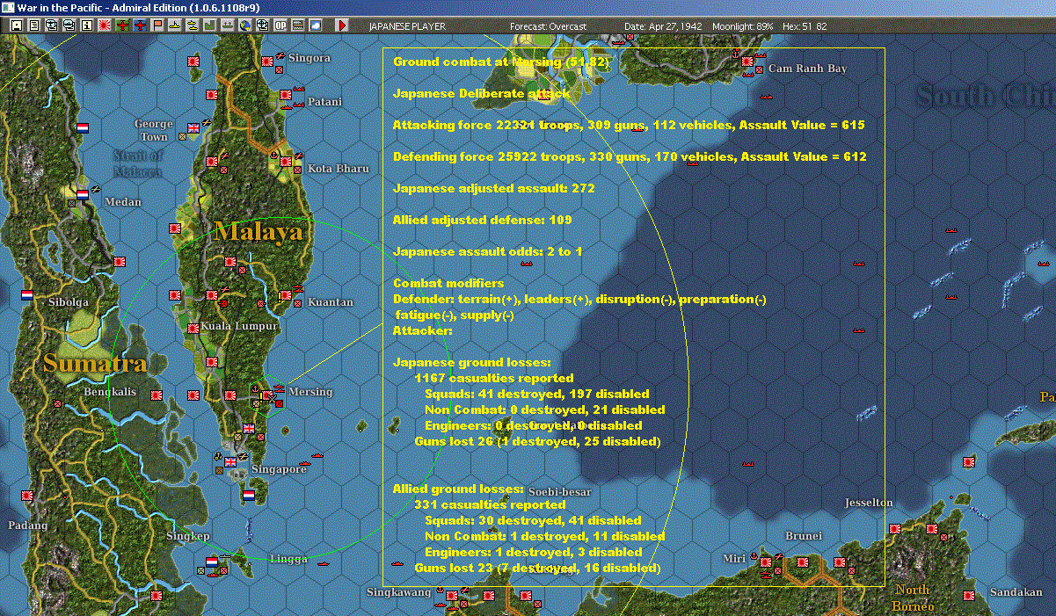Click the 'Combat modifiers' heading
Screen dimensions: 1056x616
click(448, 284)
